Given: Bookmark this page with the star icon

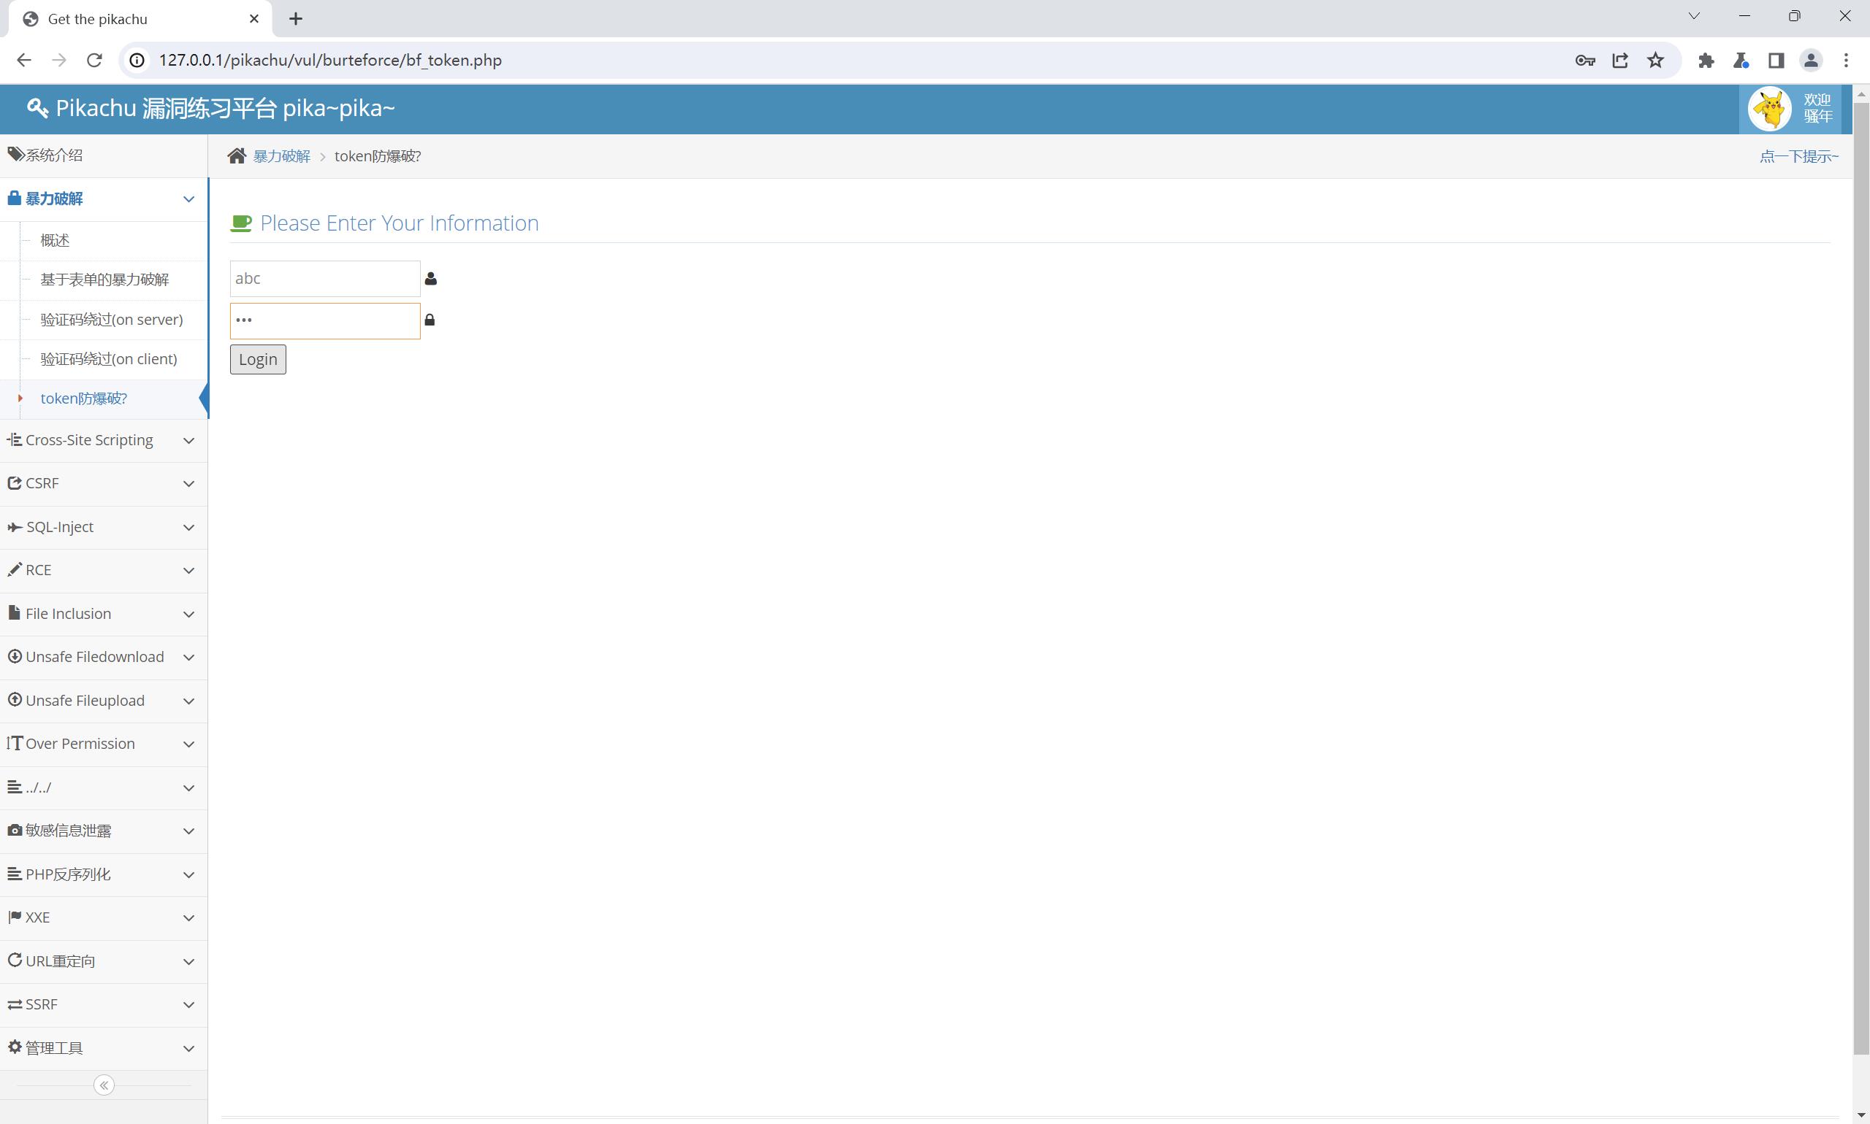Looking at the screenshot, I should 1655,60.
